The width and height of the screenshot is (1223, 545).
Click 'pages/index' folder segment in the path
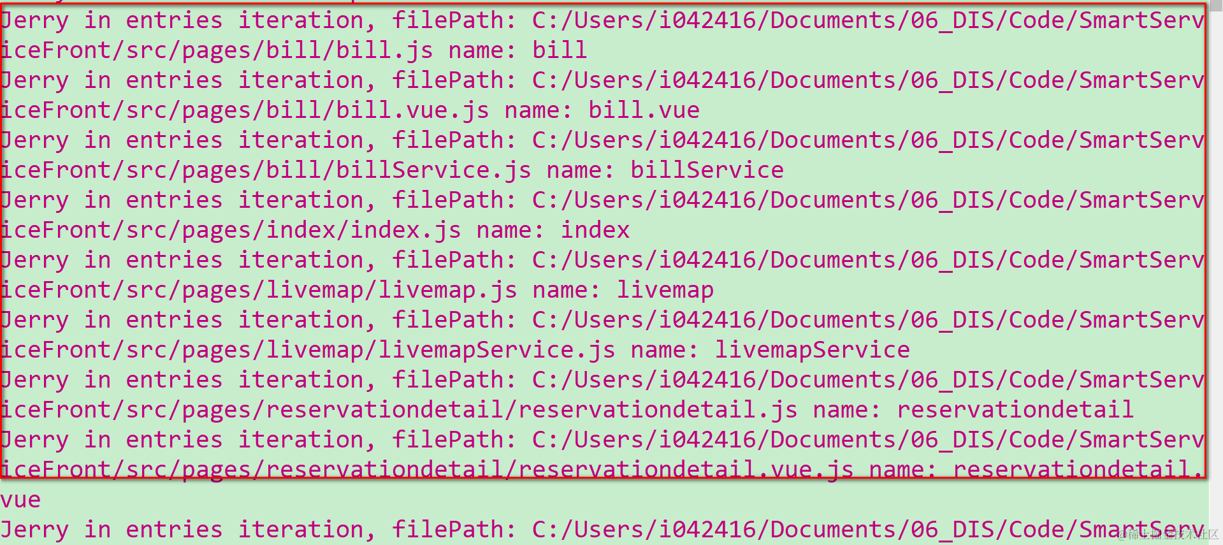[x=259, y=230]
